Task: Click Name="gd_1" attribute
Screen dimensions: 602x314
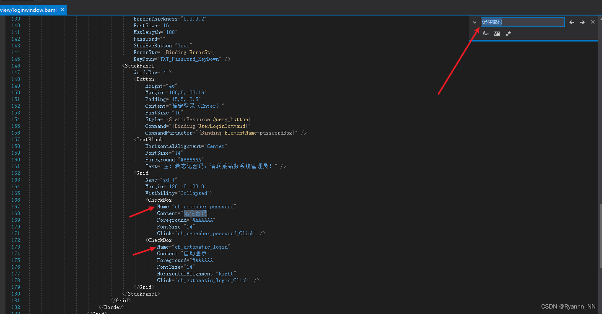Action: [x=161, y=180]
